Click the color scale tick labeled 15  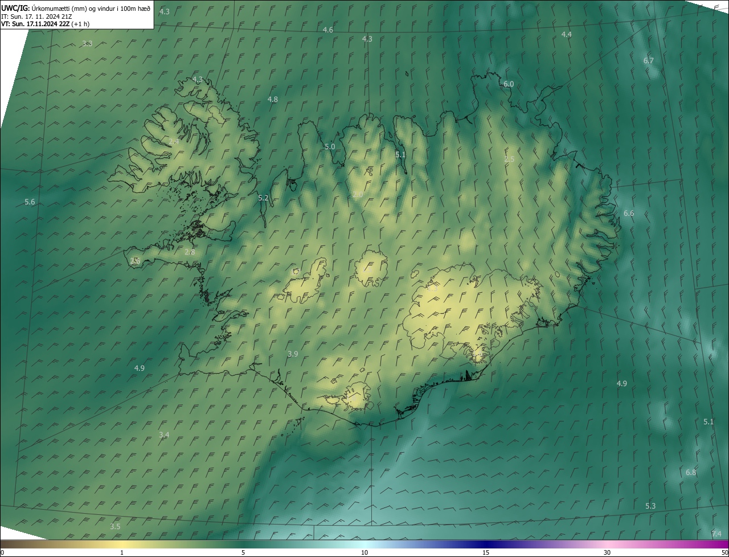click(x=486, y=553)
